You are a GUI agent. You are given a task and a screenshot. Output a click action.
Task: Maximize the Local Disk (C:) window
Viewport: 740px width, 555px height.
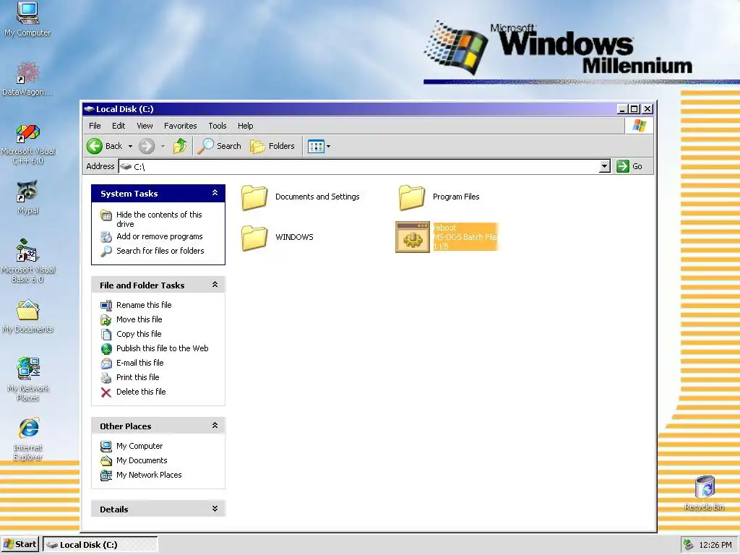(x=634, y=109)
